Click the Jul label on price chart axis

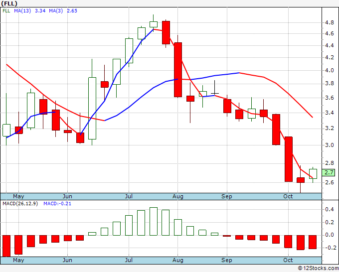click(129, 196)
